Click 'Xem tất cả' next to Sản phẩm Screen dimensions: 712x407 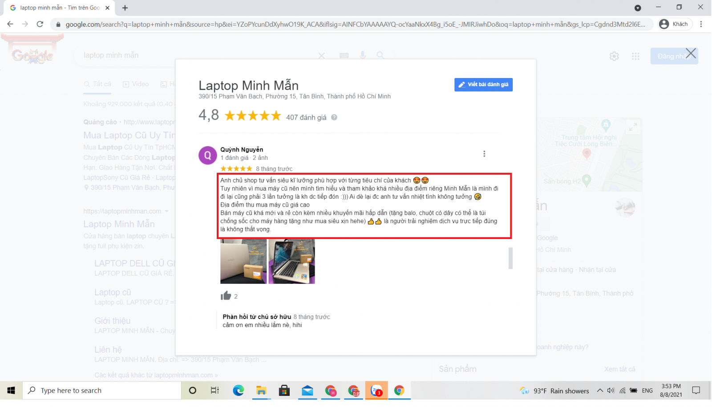(x=619, y=369)
